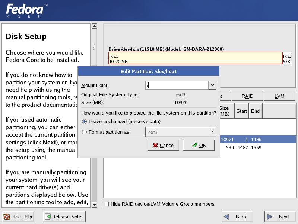Click the RAID button
Viewport: 298px width, 224px height.
(x=247, y=96)
